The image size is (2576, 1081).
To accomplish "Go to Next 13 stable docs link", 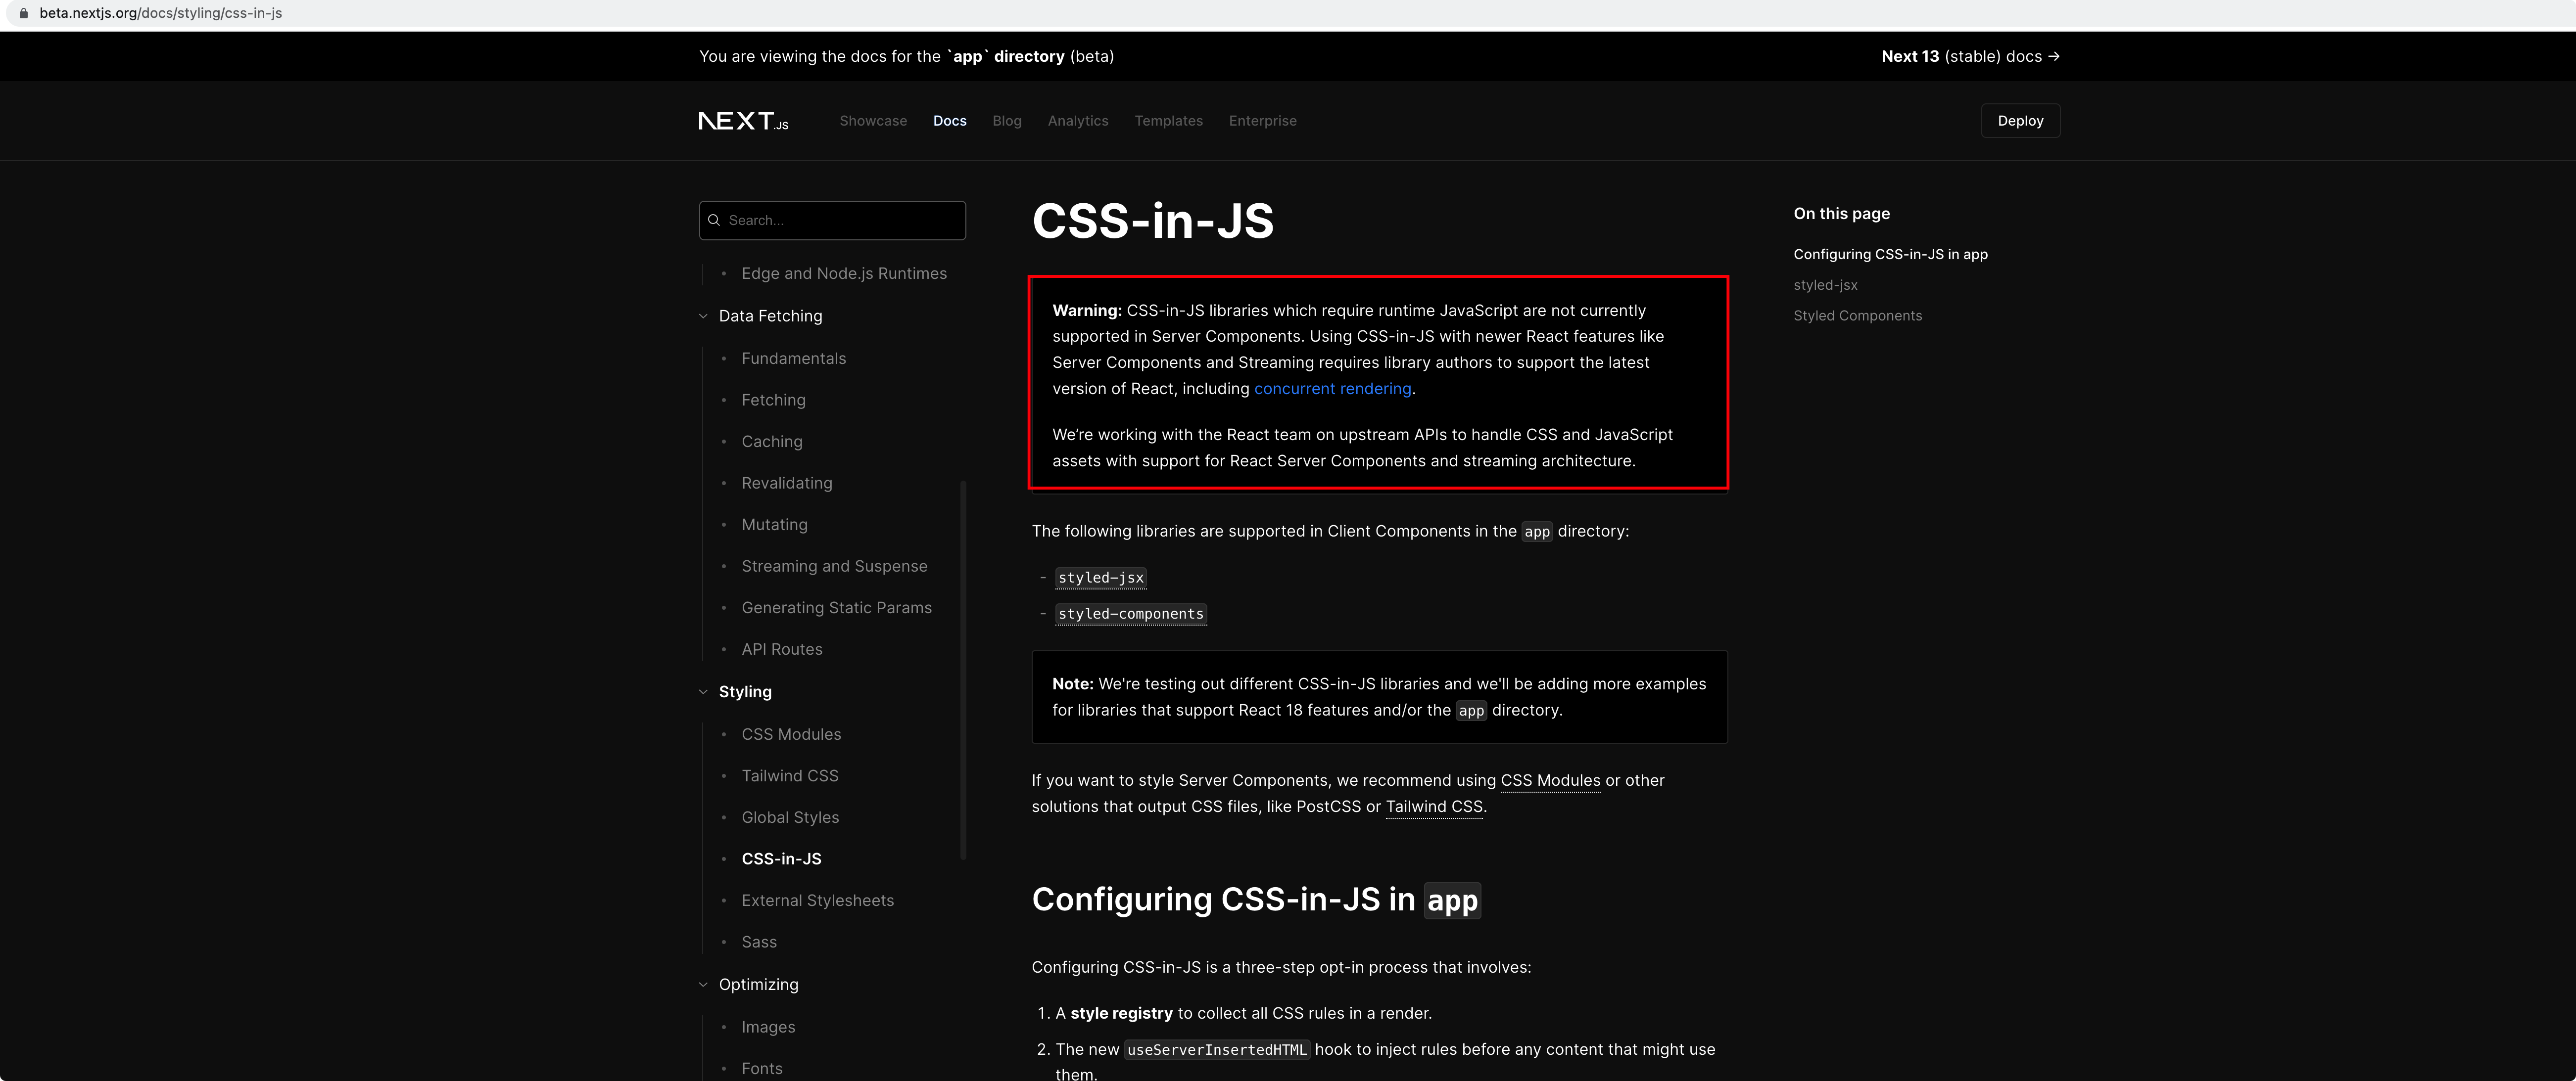I will pyautogui.click(x=1970, y=56).
